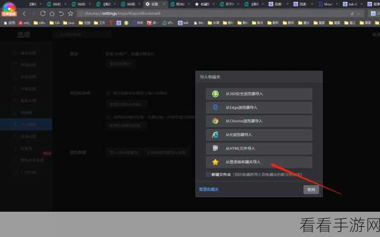Click the star favorite icon beside the address bar
Viewport: 380px width, 237px height.
[x=70, y=13]
